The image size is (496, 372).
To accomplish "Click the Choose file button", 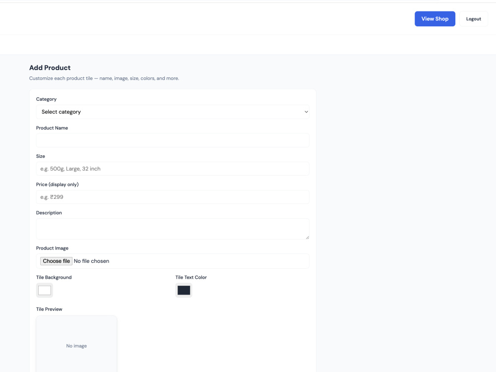I will pyautogui.click(x=56, y=261).
